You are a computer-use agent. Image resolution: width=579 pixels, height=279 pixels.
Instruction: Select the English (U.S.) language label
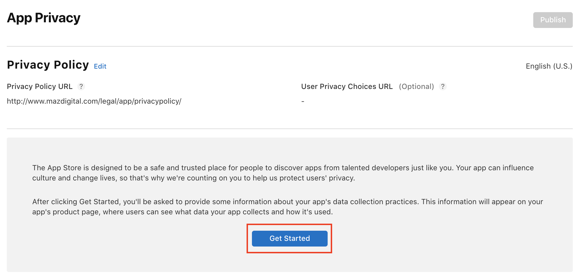549,66
